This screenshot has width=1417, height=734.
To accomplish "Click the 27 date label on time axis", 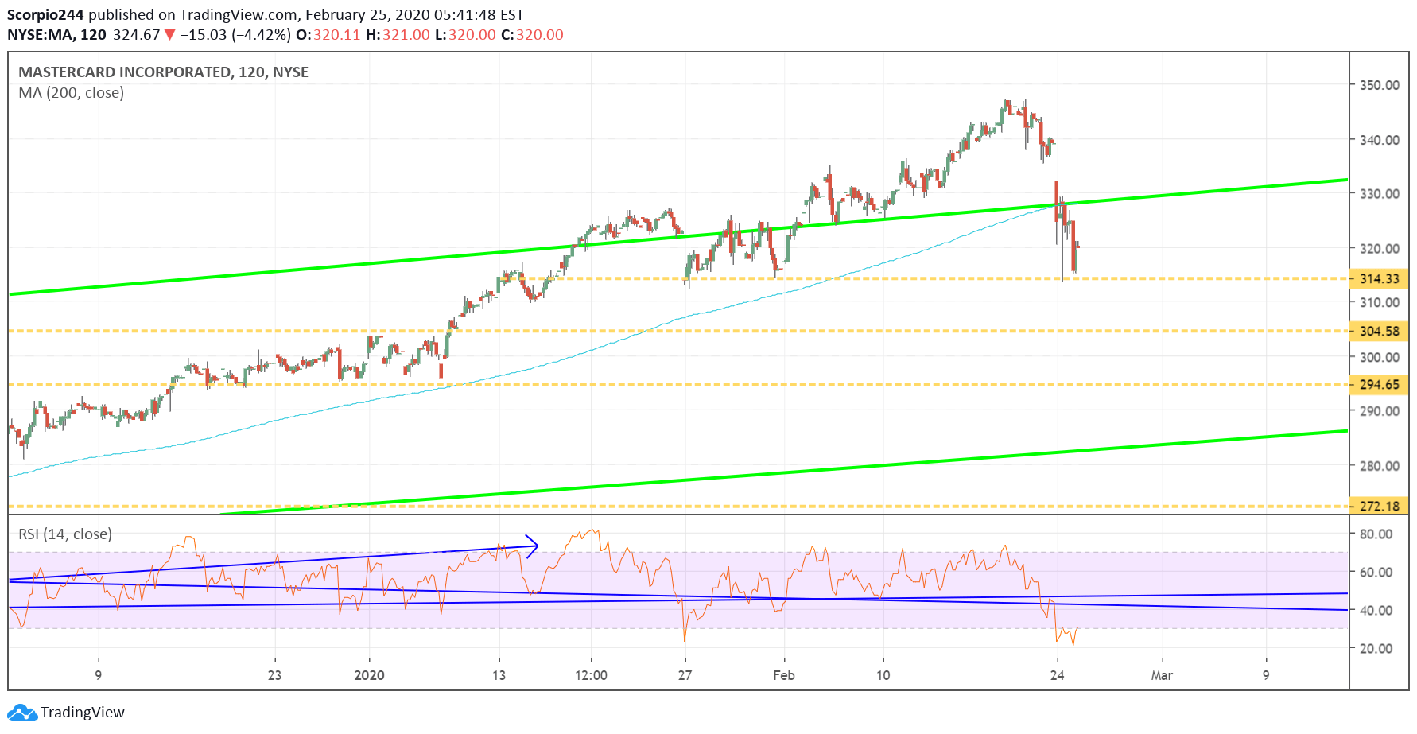I will [685, 676].
